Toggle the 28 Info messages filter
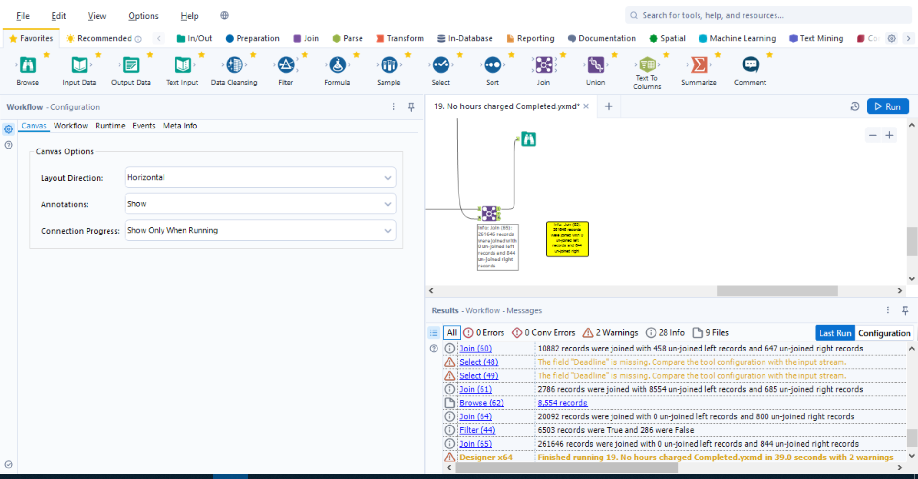Screen dimensions: 918x479 (x=665, y=332)
